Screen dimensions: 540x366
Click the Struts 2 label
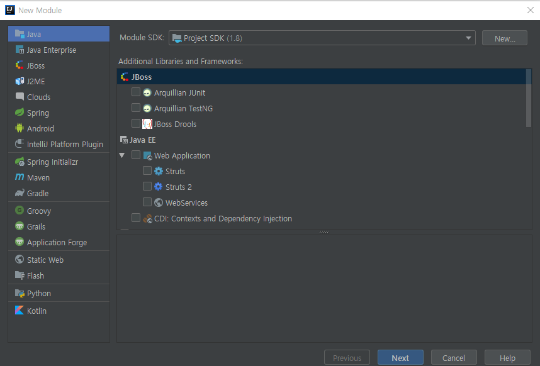coord(178,187)
